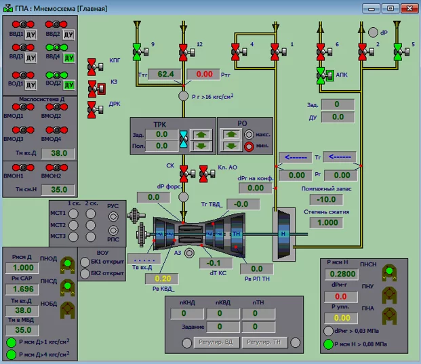
Task: Click the АПК green valve icon
Action: 324,76
